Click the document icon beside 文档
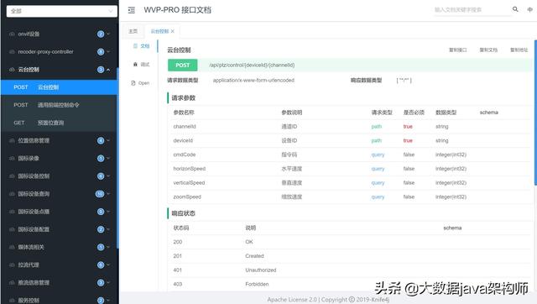The width and height of the screenshot is (537, 304). 135,46
